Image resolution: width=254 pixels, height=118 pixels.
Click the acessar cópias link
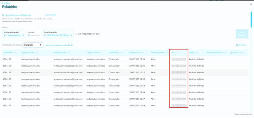pos(51,15)
